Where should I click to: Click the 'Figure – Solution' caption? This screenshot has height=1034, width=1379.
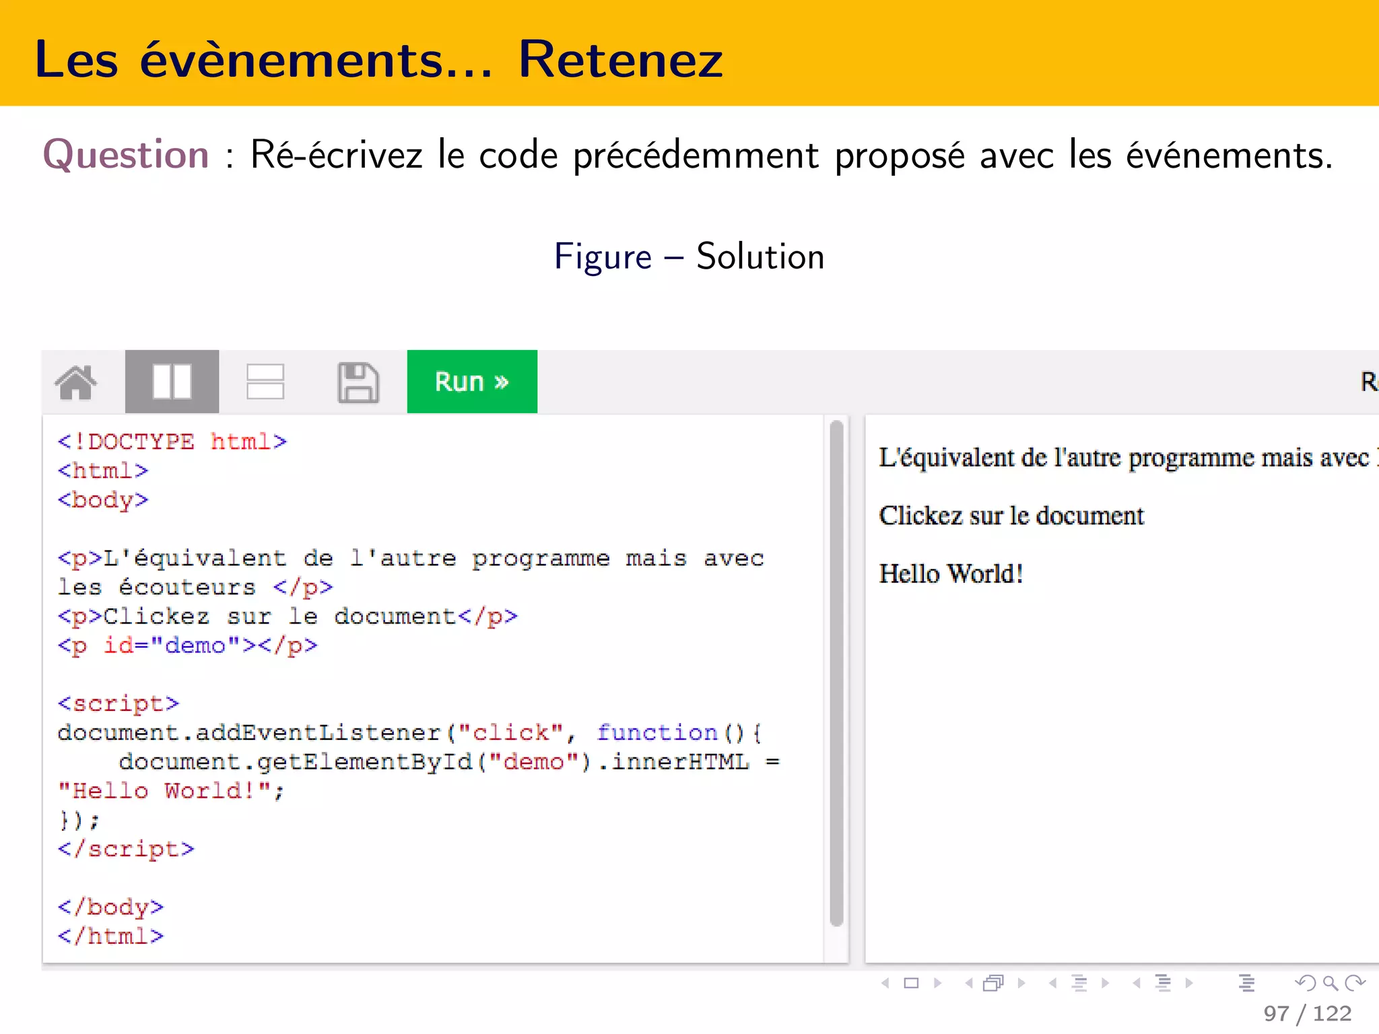[x=689, y=256]
